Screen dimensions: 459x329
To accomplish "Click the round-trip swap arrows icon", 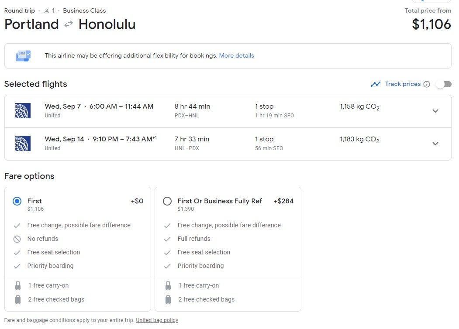I will pos(69,24).
